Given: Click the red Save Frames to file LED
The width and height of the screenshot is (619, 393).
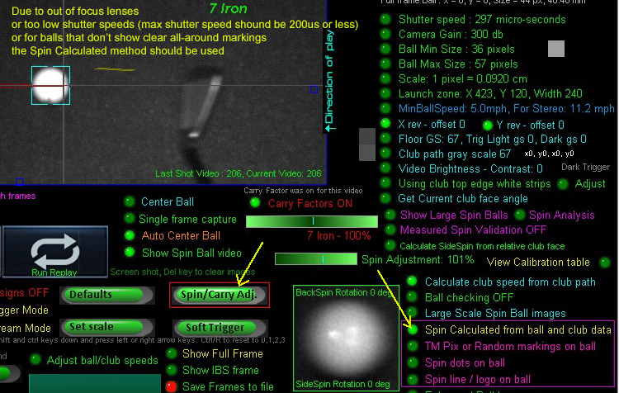Looking at the screenshot, I should [x=172, y=386].
